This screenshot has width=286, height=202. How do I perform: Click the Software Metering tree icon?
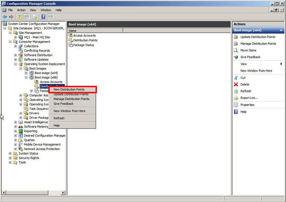21,127
